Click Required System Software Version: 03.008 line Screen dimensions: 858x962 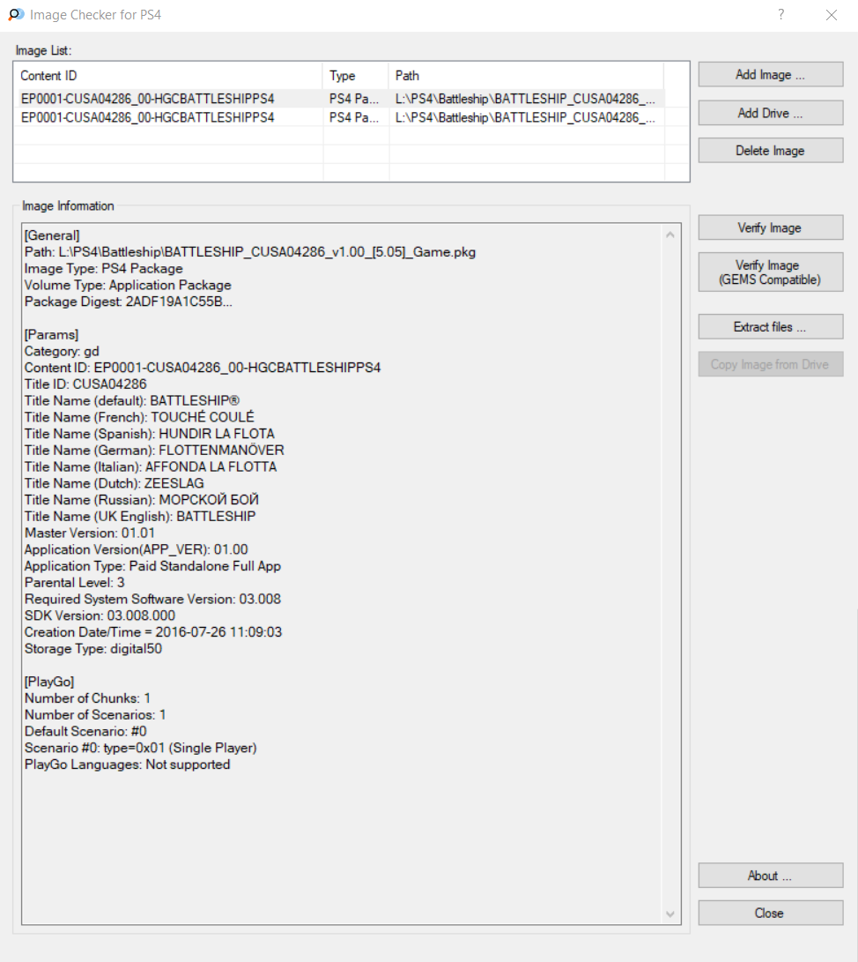coord(152,600)
